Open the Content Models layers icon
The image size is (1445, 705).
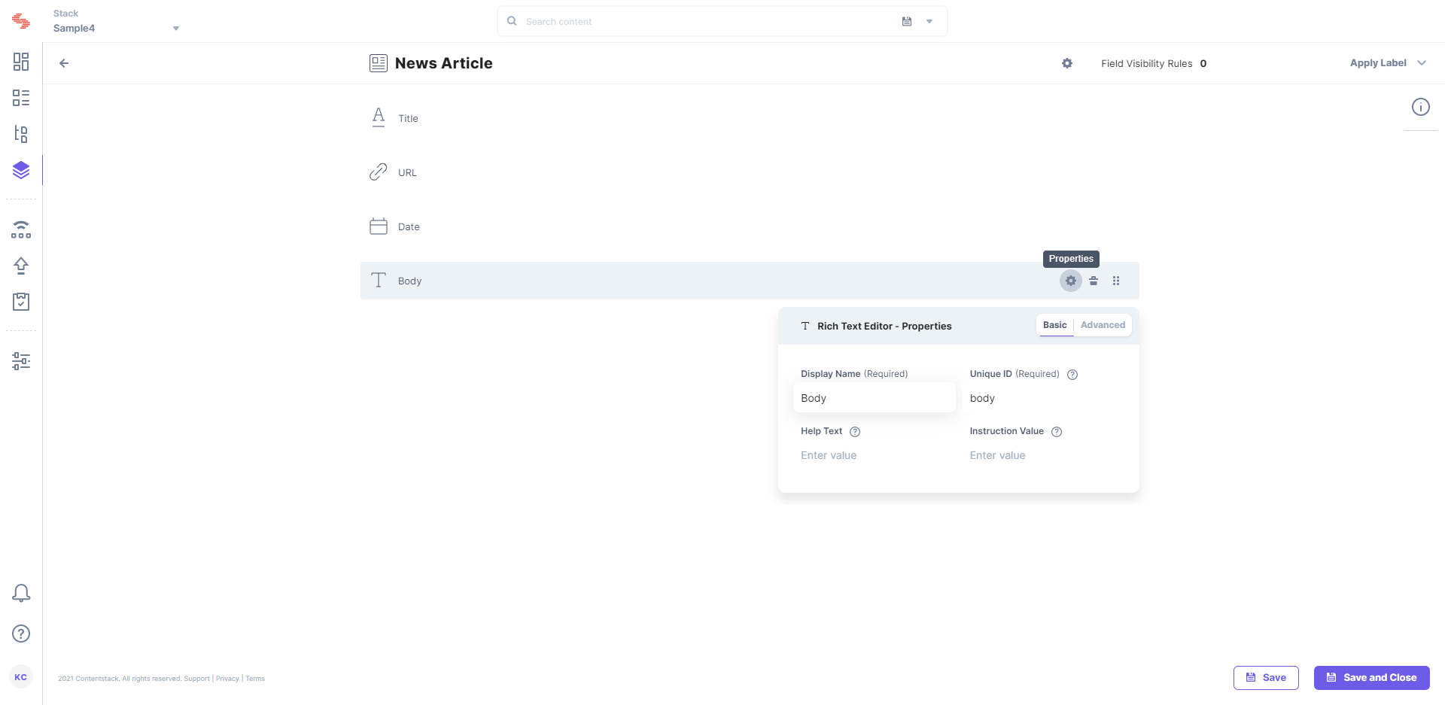21,170
